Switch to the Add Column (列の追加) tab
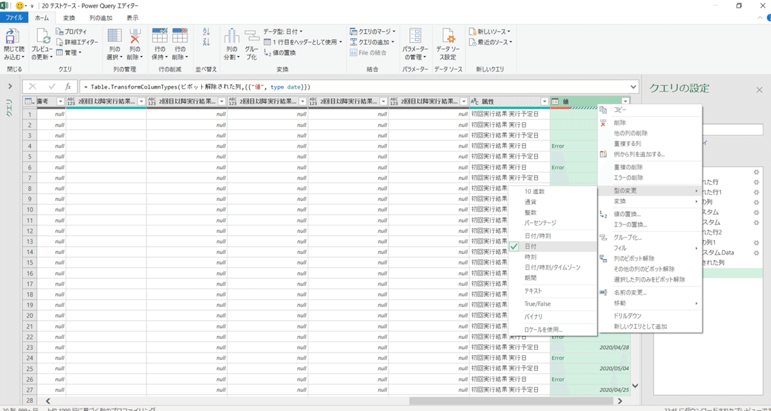This screenshot has height=411, width=771. (100, 18)
